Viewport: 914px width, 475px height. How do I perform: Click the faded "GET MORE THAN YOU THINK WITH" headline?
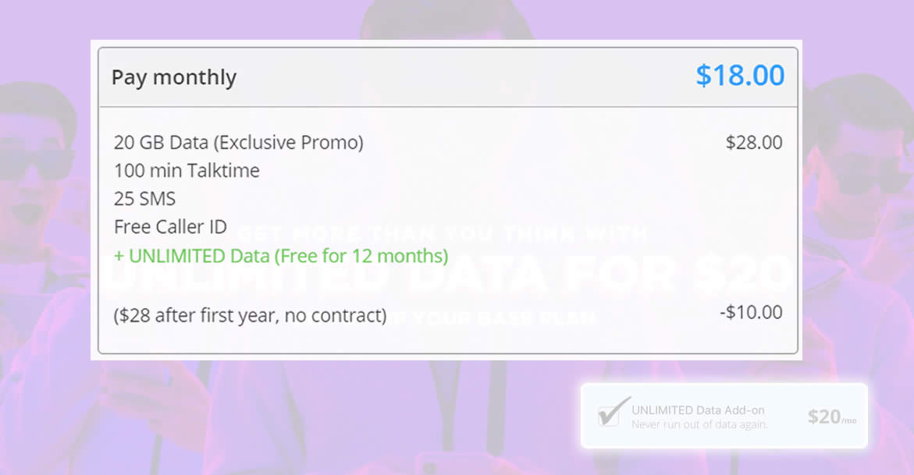[443, 234]
